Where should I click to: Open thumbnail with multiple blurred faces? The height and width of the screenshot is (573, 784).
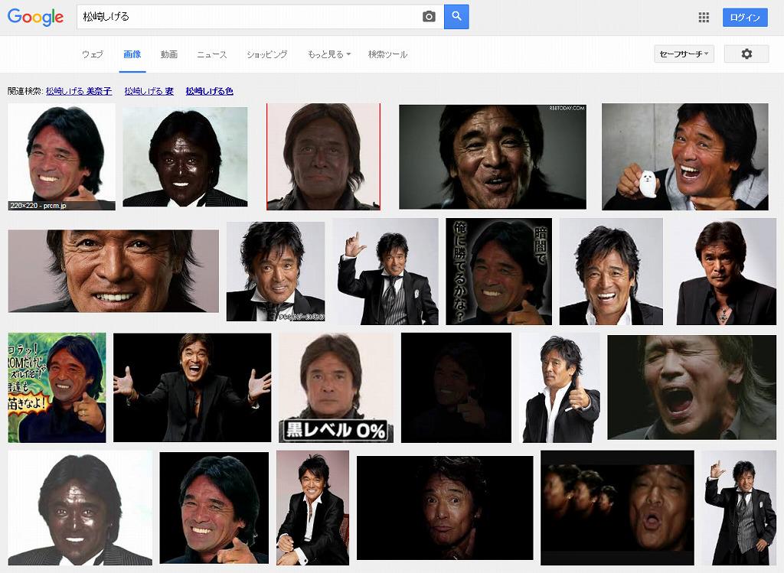tap(618, 507)
